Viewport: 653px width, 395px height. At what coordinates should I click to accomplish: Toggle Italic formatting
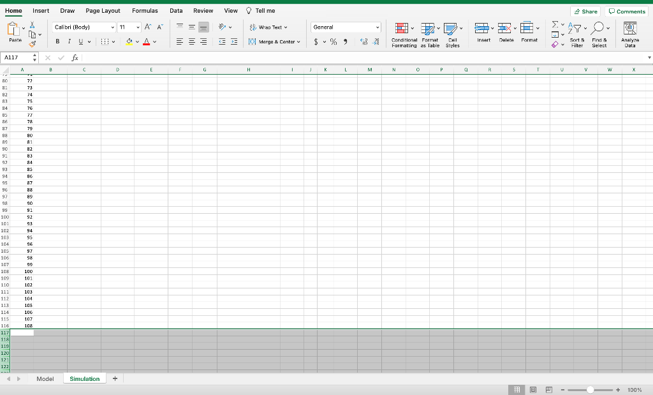click(x=69, y=40)
